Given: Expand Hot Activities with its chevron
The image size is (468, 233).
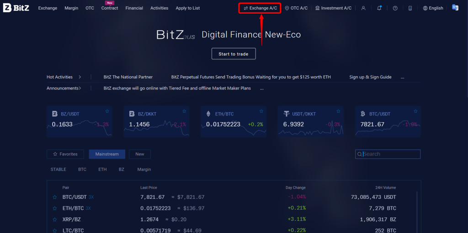Looking at the screenshot, I should point(80,77).
